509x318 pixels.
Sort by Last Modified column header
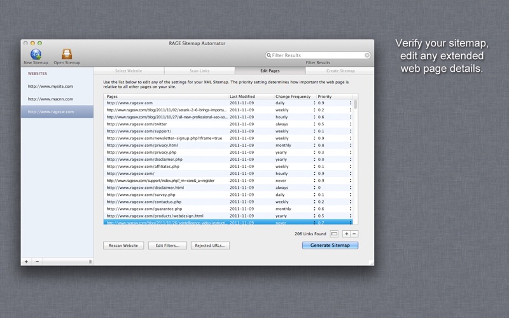251,97
